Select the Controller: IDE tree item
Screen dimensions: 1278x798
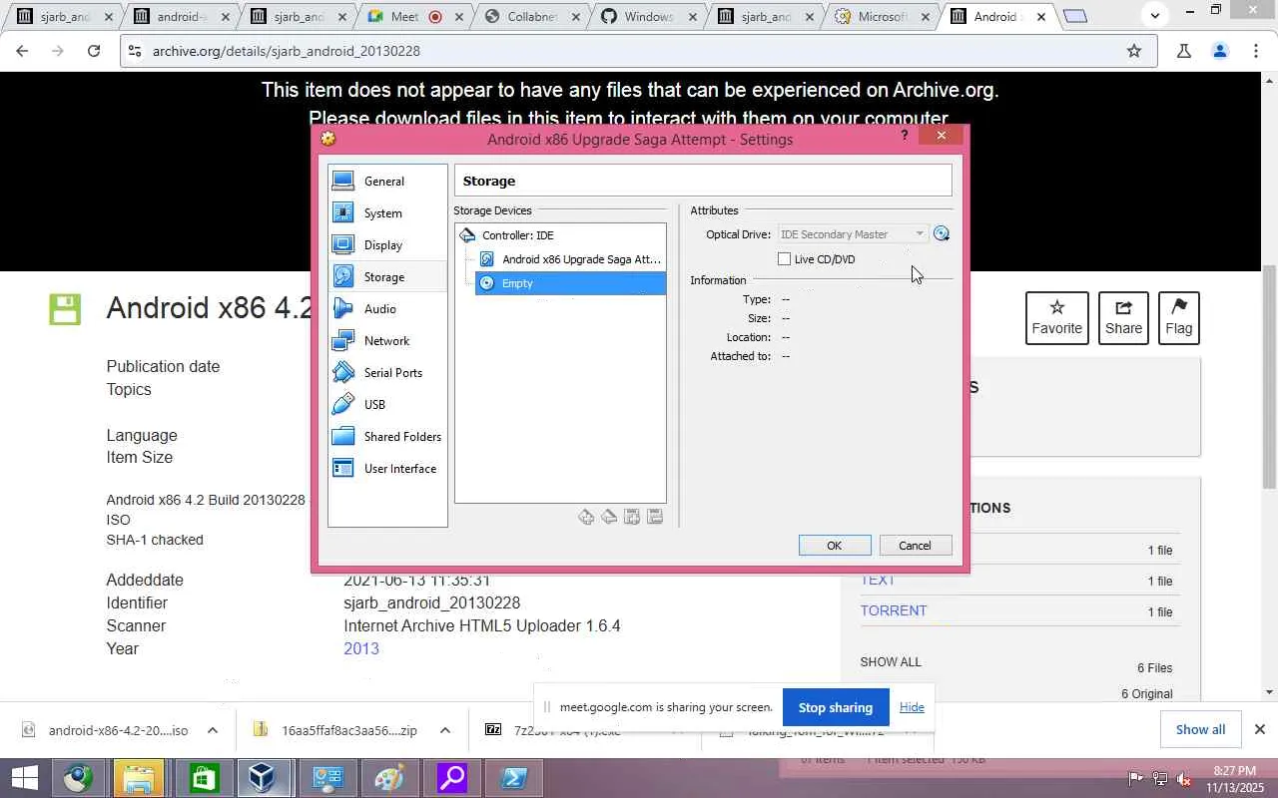pos(517,235)
